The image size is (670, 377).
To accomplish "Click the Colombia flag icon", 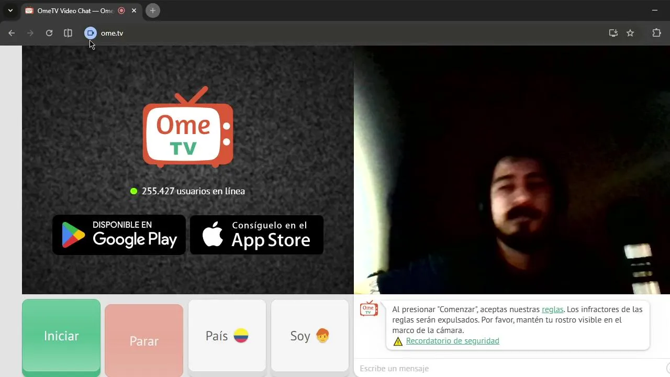I will 241,336.
